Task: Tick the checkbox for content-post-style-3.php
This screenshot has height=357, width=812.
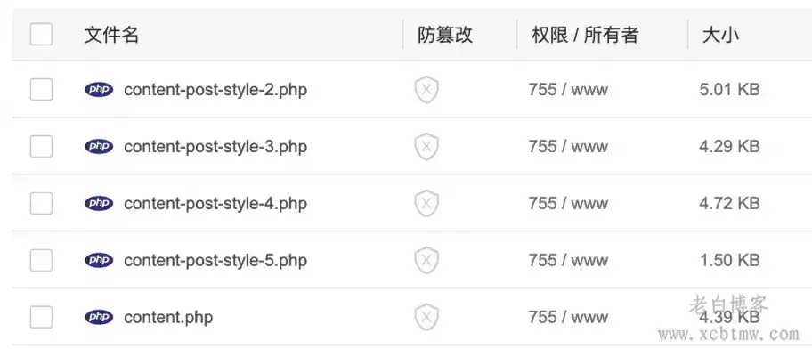Action: (42, 147)
